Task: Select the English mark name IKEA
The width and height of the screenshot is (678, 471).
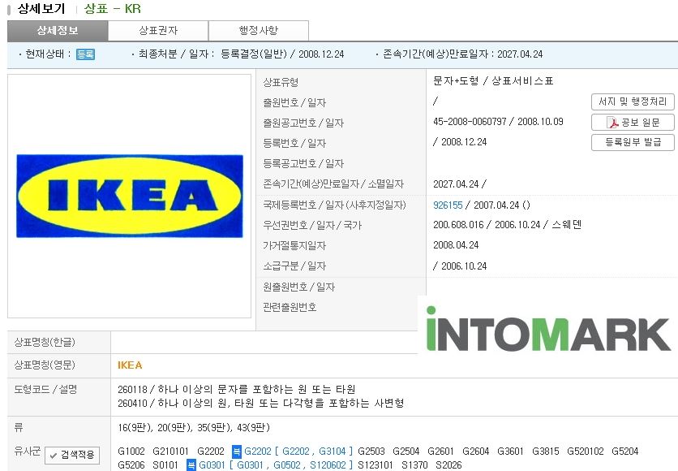Action: click(130, 365)
